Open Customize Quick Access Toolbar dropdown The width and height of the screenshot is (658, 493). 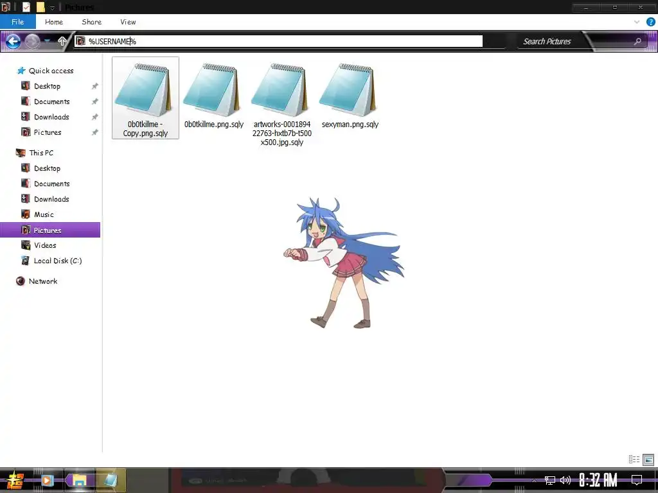coord(52,7)
